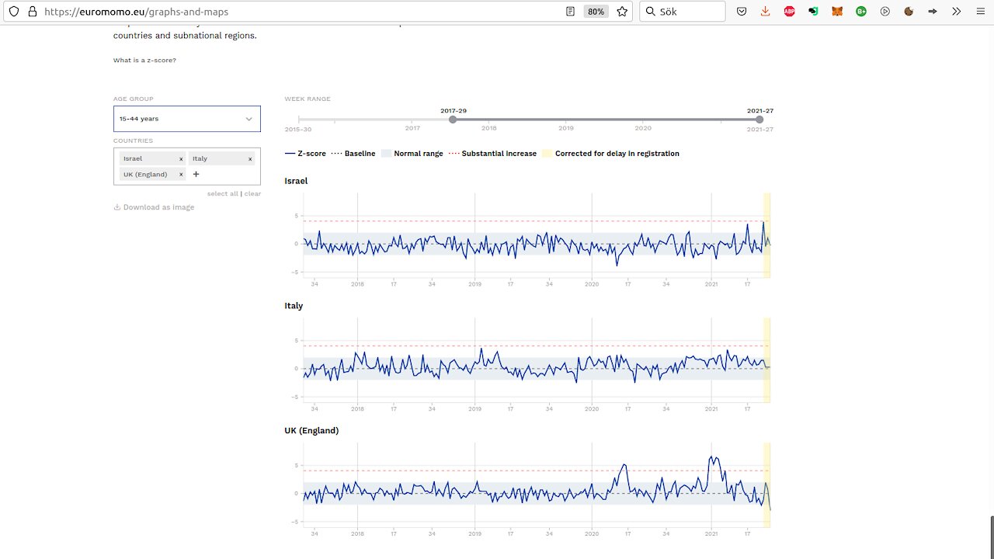Screen dimensions: 994x559
Task: Toggle the Normal range legend entry
Action: (412, 154)
